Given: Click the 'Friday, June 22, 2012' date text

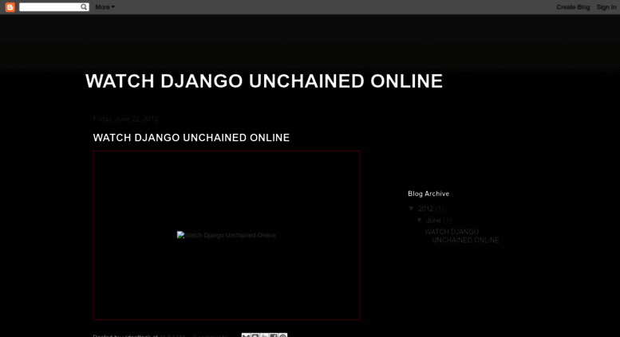Looking at the screenshot, I should click(125, 119).
